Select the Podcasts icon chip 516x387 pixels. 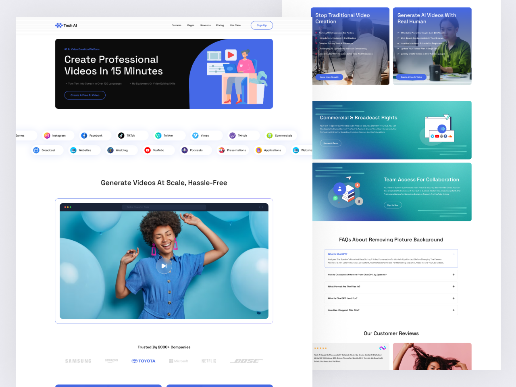click(x=195, y=150)
